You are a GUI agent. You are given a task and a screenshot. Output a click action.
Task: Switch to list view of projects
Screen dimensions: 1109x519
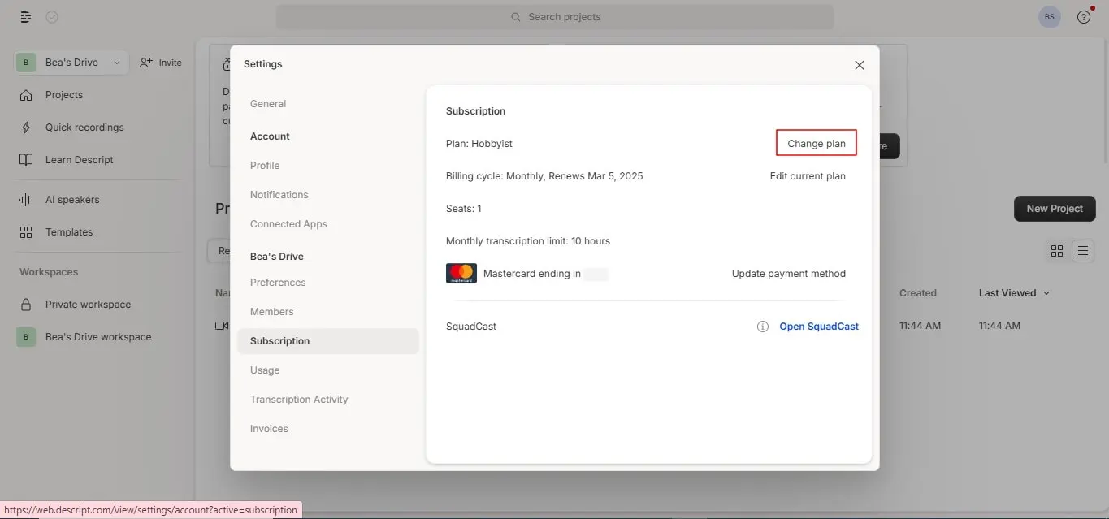1083,251
